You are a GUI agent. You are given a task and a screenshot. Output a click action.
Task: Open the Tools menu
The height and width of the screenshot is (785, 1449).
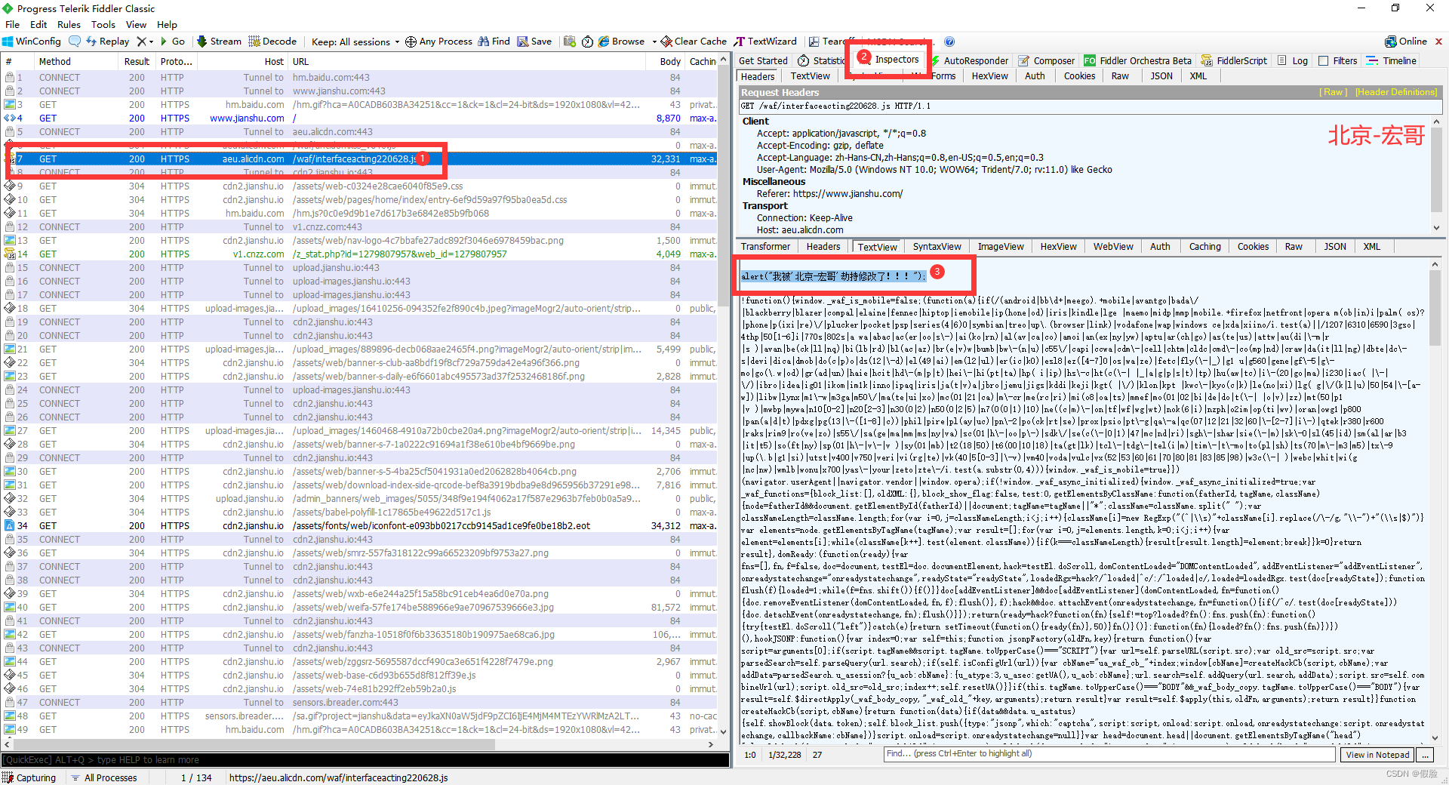click(103, 24)
